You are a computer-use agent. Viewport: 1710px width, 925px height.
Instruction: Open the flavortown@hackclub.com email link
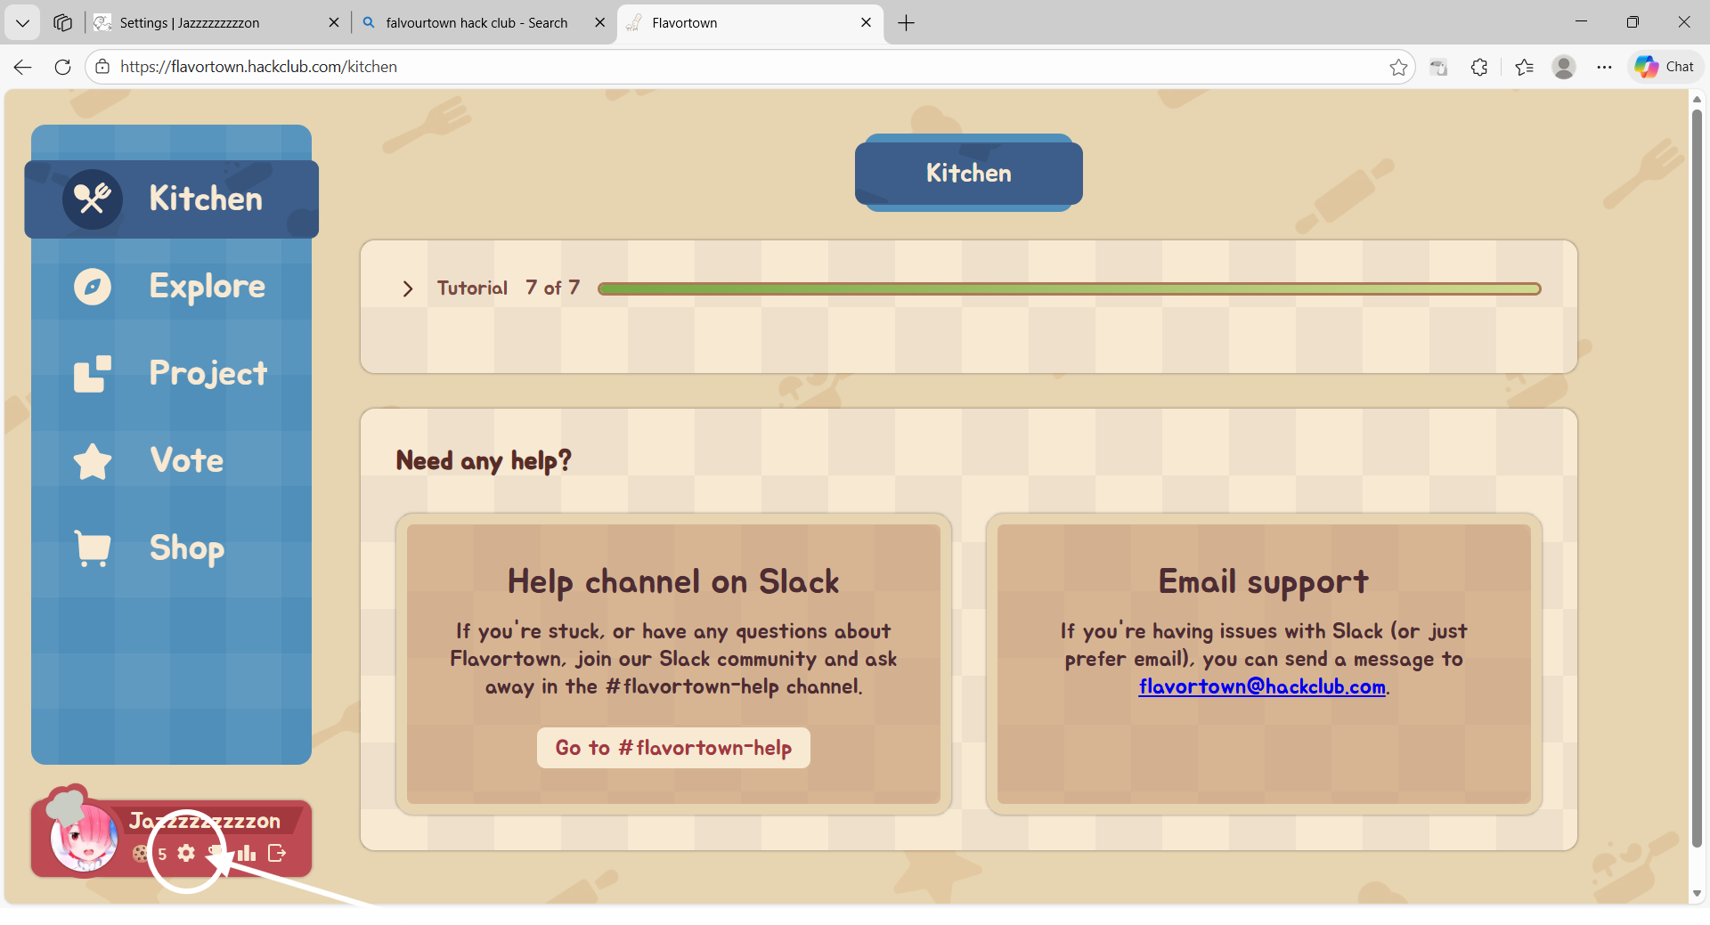point(1262,686)
